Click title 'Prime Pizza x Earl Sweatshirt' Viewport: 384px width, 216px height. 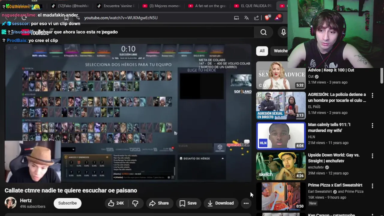[335, 185]
